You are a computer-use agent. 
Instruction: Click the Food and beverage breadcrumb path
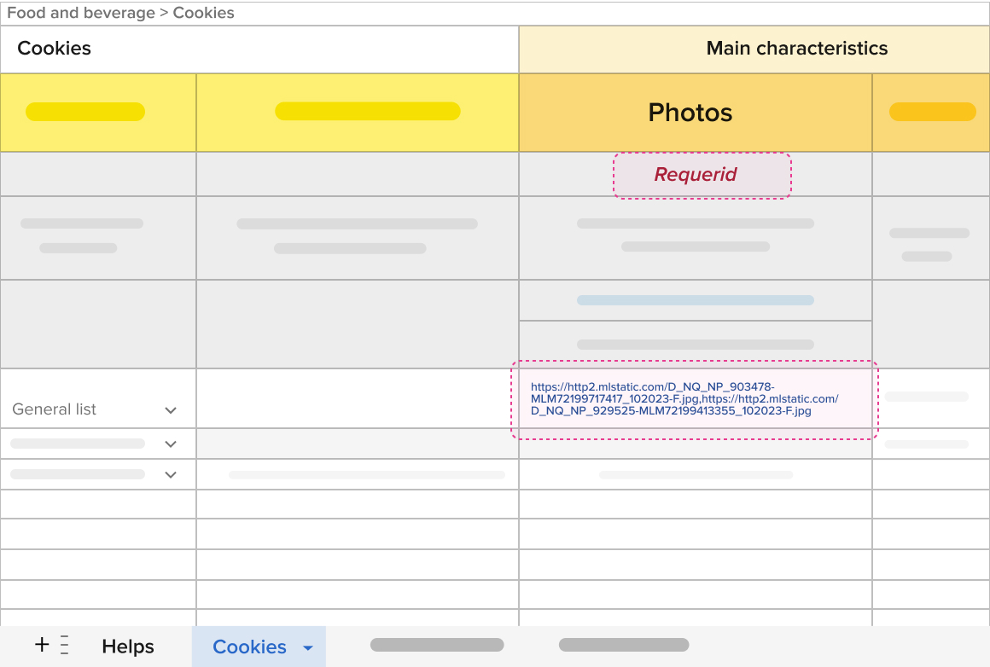(x=120, y=13)
